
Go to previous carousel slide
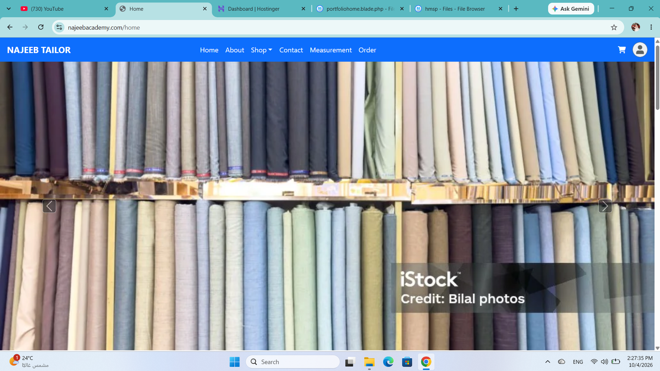49,206
